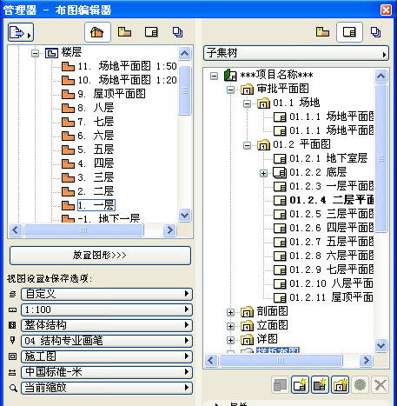Switch left panel to Publisher Sets icon
This screenshot has width=397, height=406.
point(177,32)
